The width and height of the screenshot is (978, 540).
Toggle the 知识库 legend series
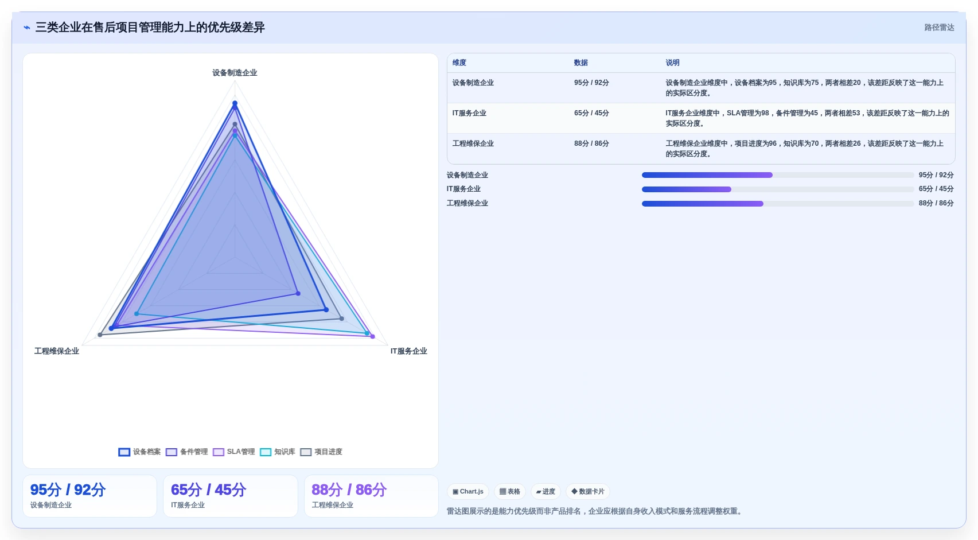(278, 452)
